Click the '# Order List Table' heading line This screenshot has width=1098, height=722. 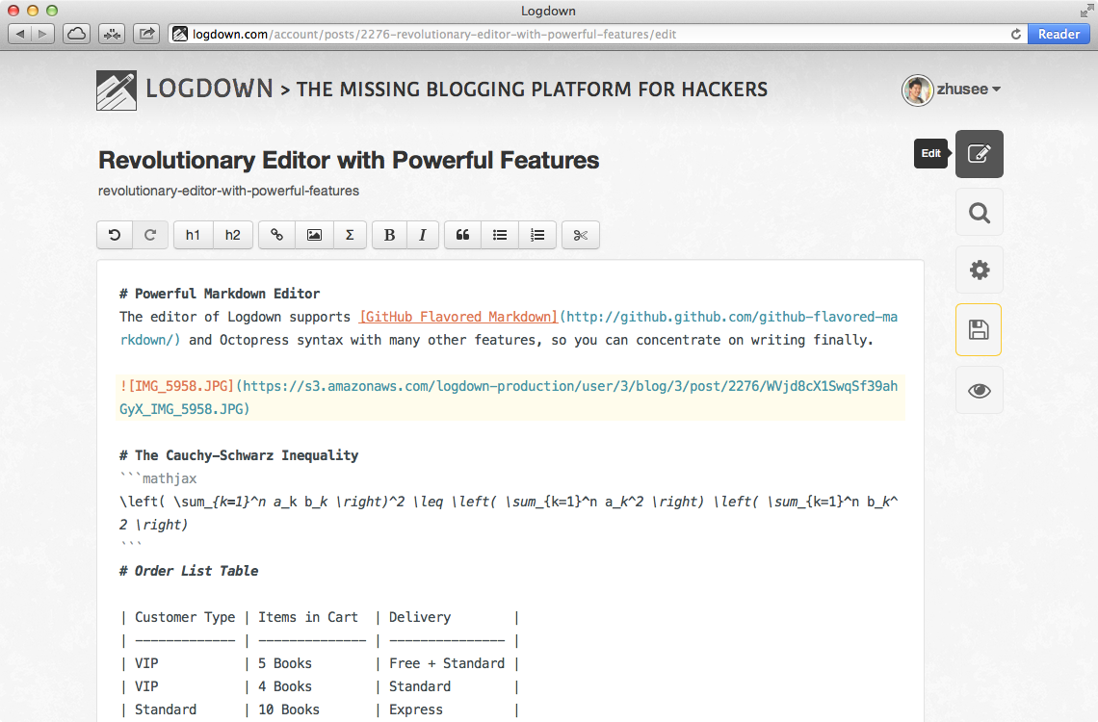[189, 571]
